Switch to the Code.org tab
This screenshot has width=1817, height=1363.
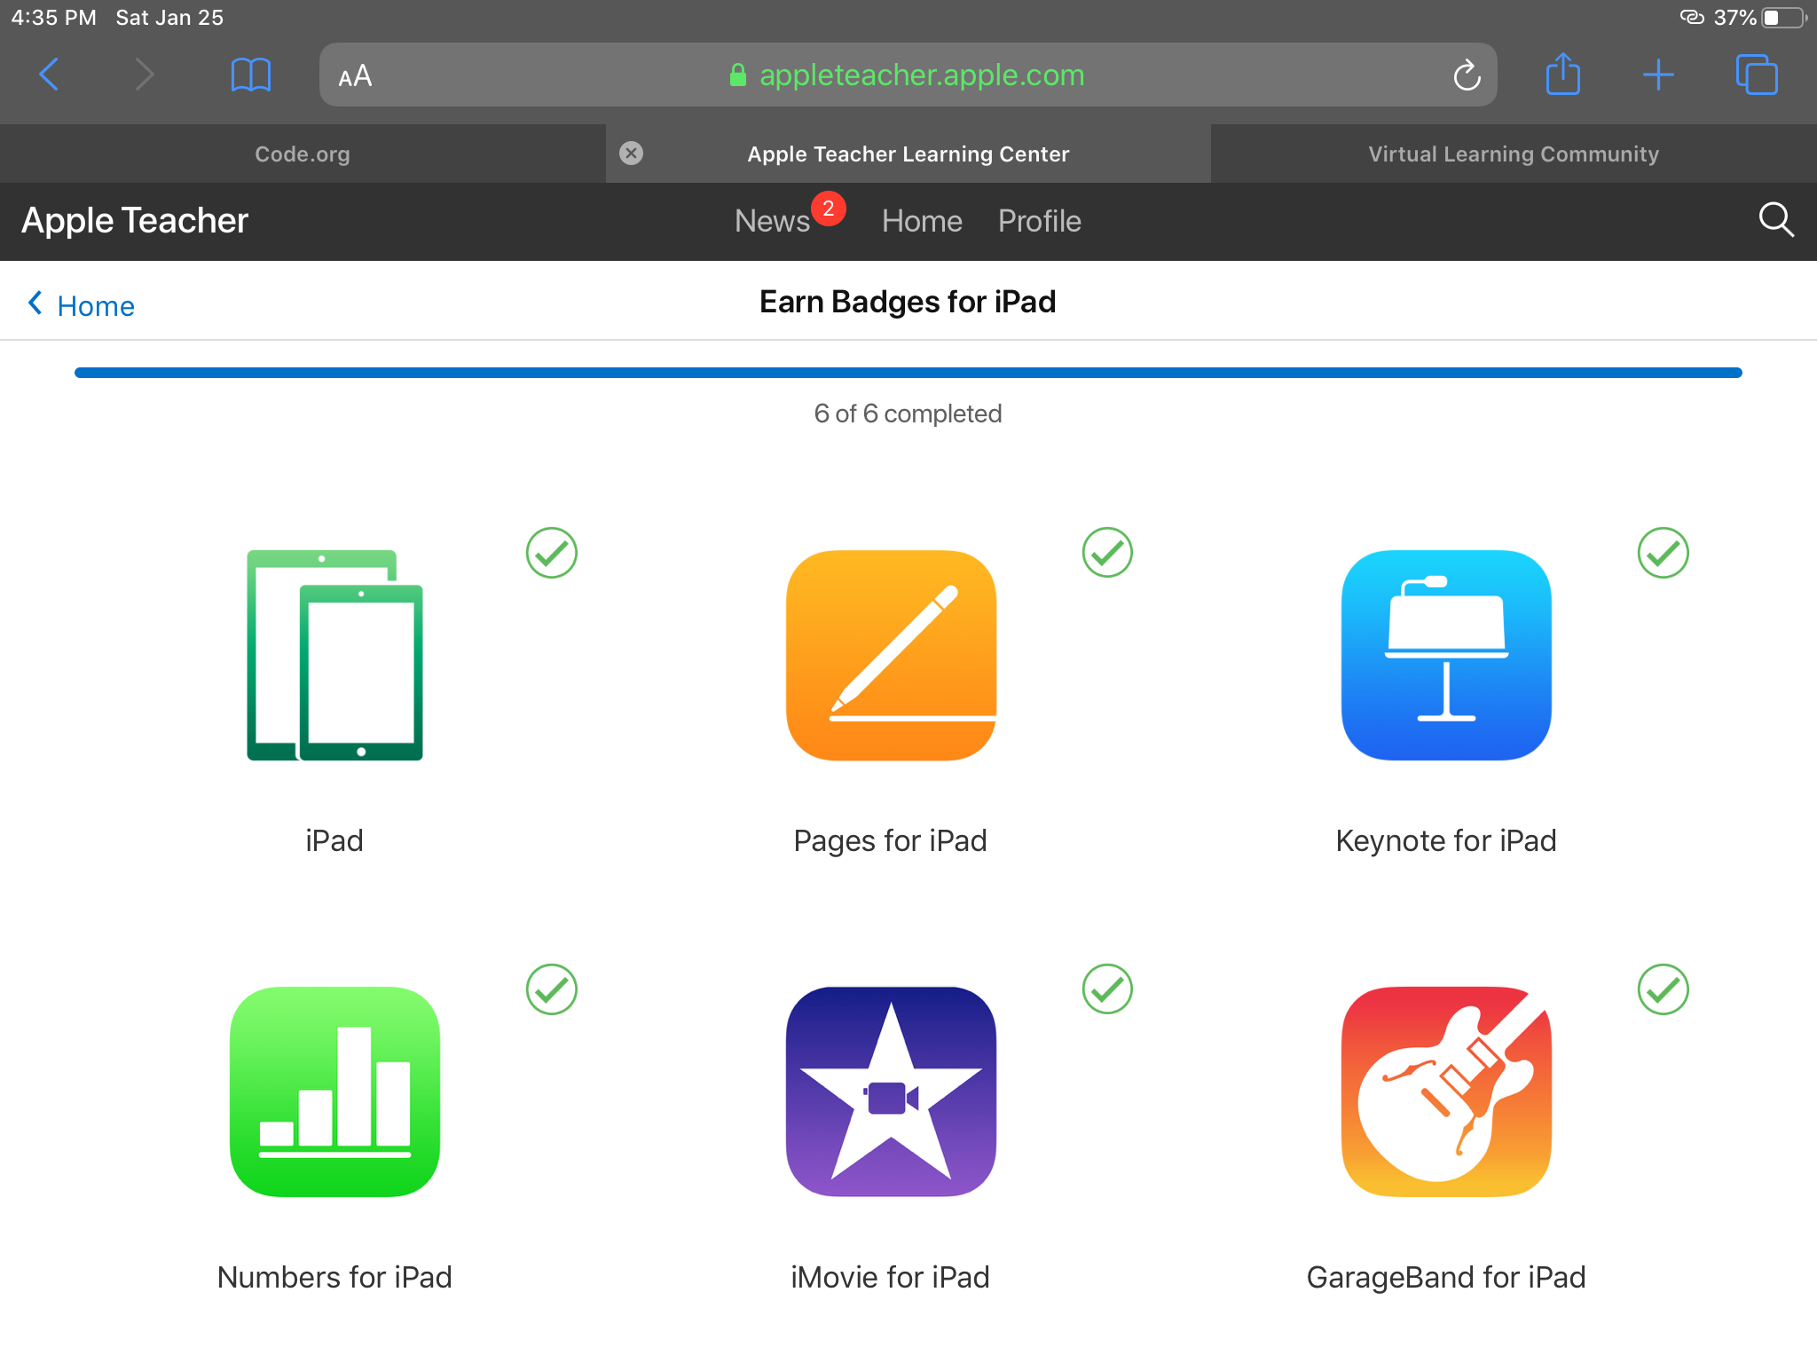pyautogui.click(x=303, y=154)
